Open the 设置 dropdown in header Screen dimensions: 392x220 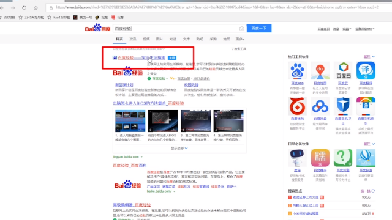point(347,29)
